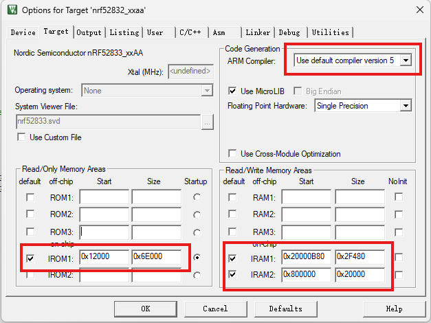
Task: Enable Use Cross-Module Optimization
Action: point(232,153)
